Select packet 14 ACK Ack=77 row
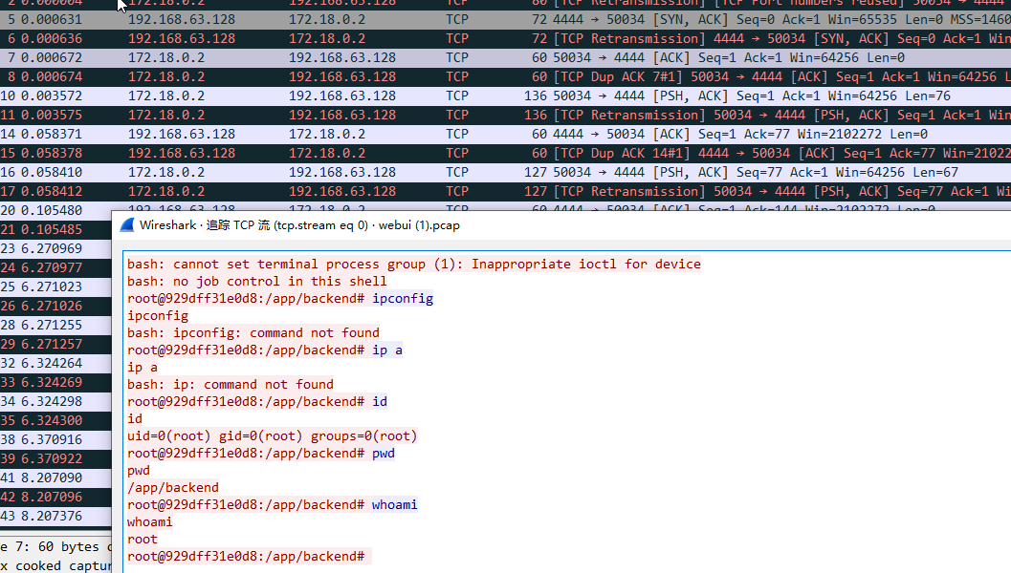The image size is (1011, 573). tap(505, 134)
